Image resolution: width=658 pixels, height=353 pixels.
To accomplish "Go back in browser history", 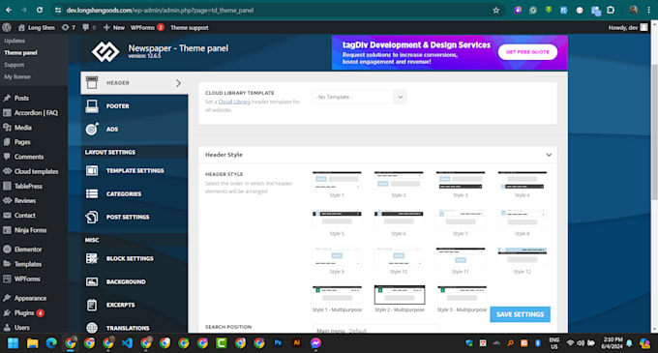I will [x=9, y=10].
